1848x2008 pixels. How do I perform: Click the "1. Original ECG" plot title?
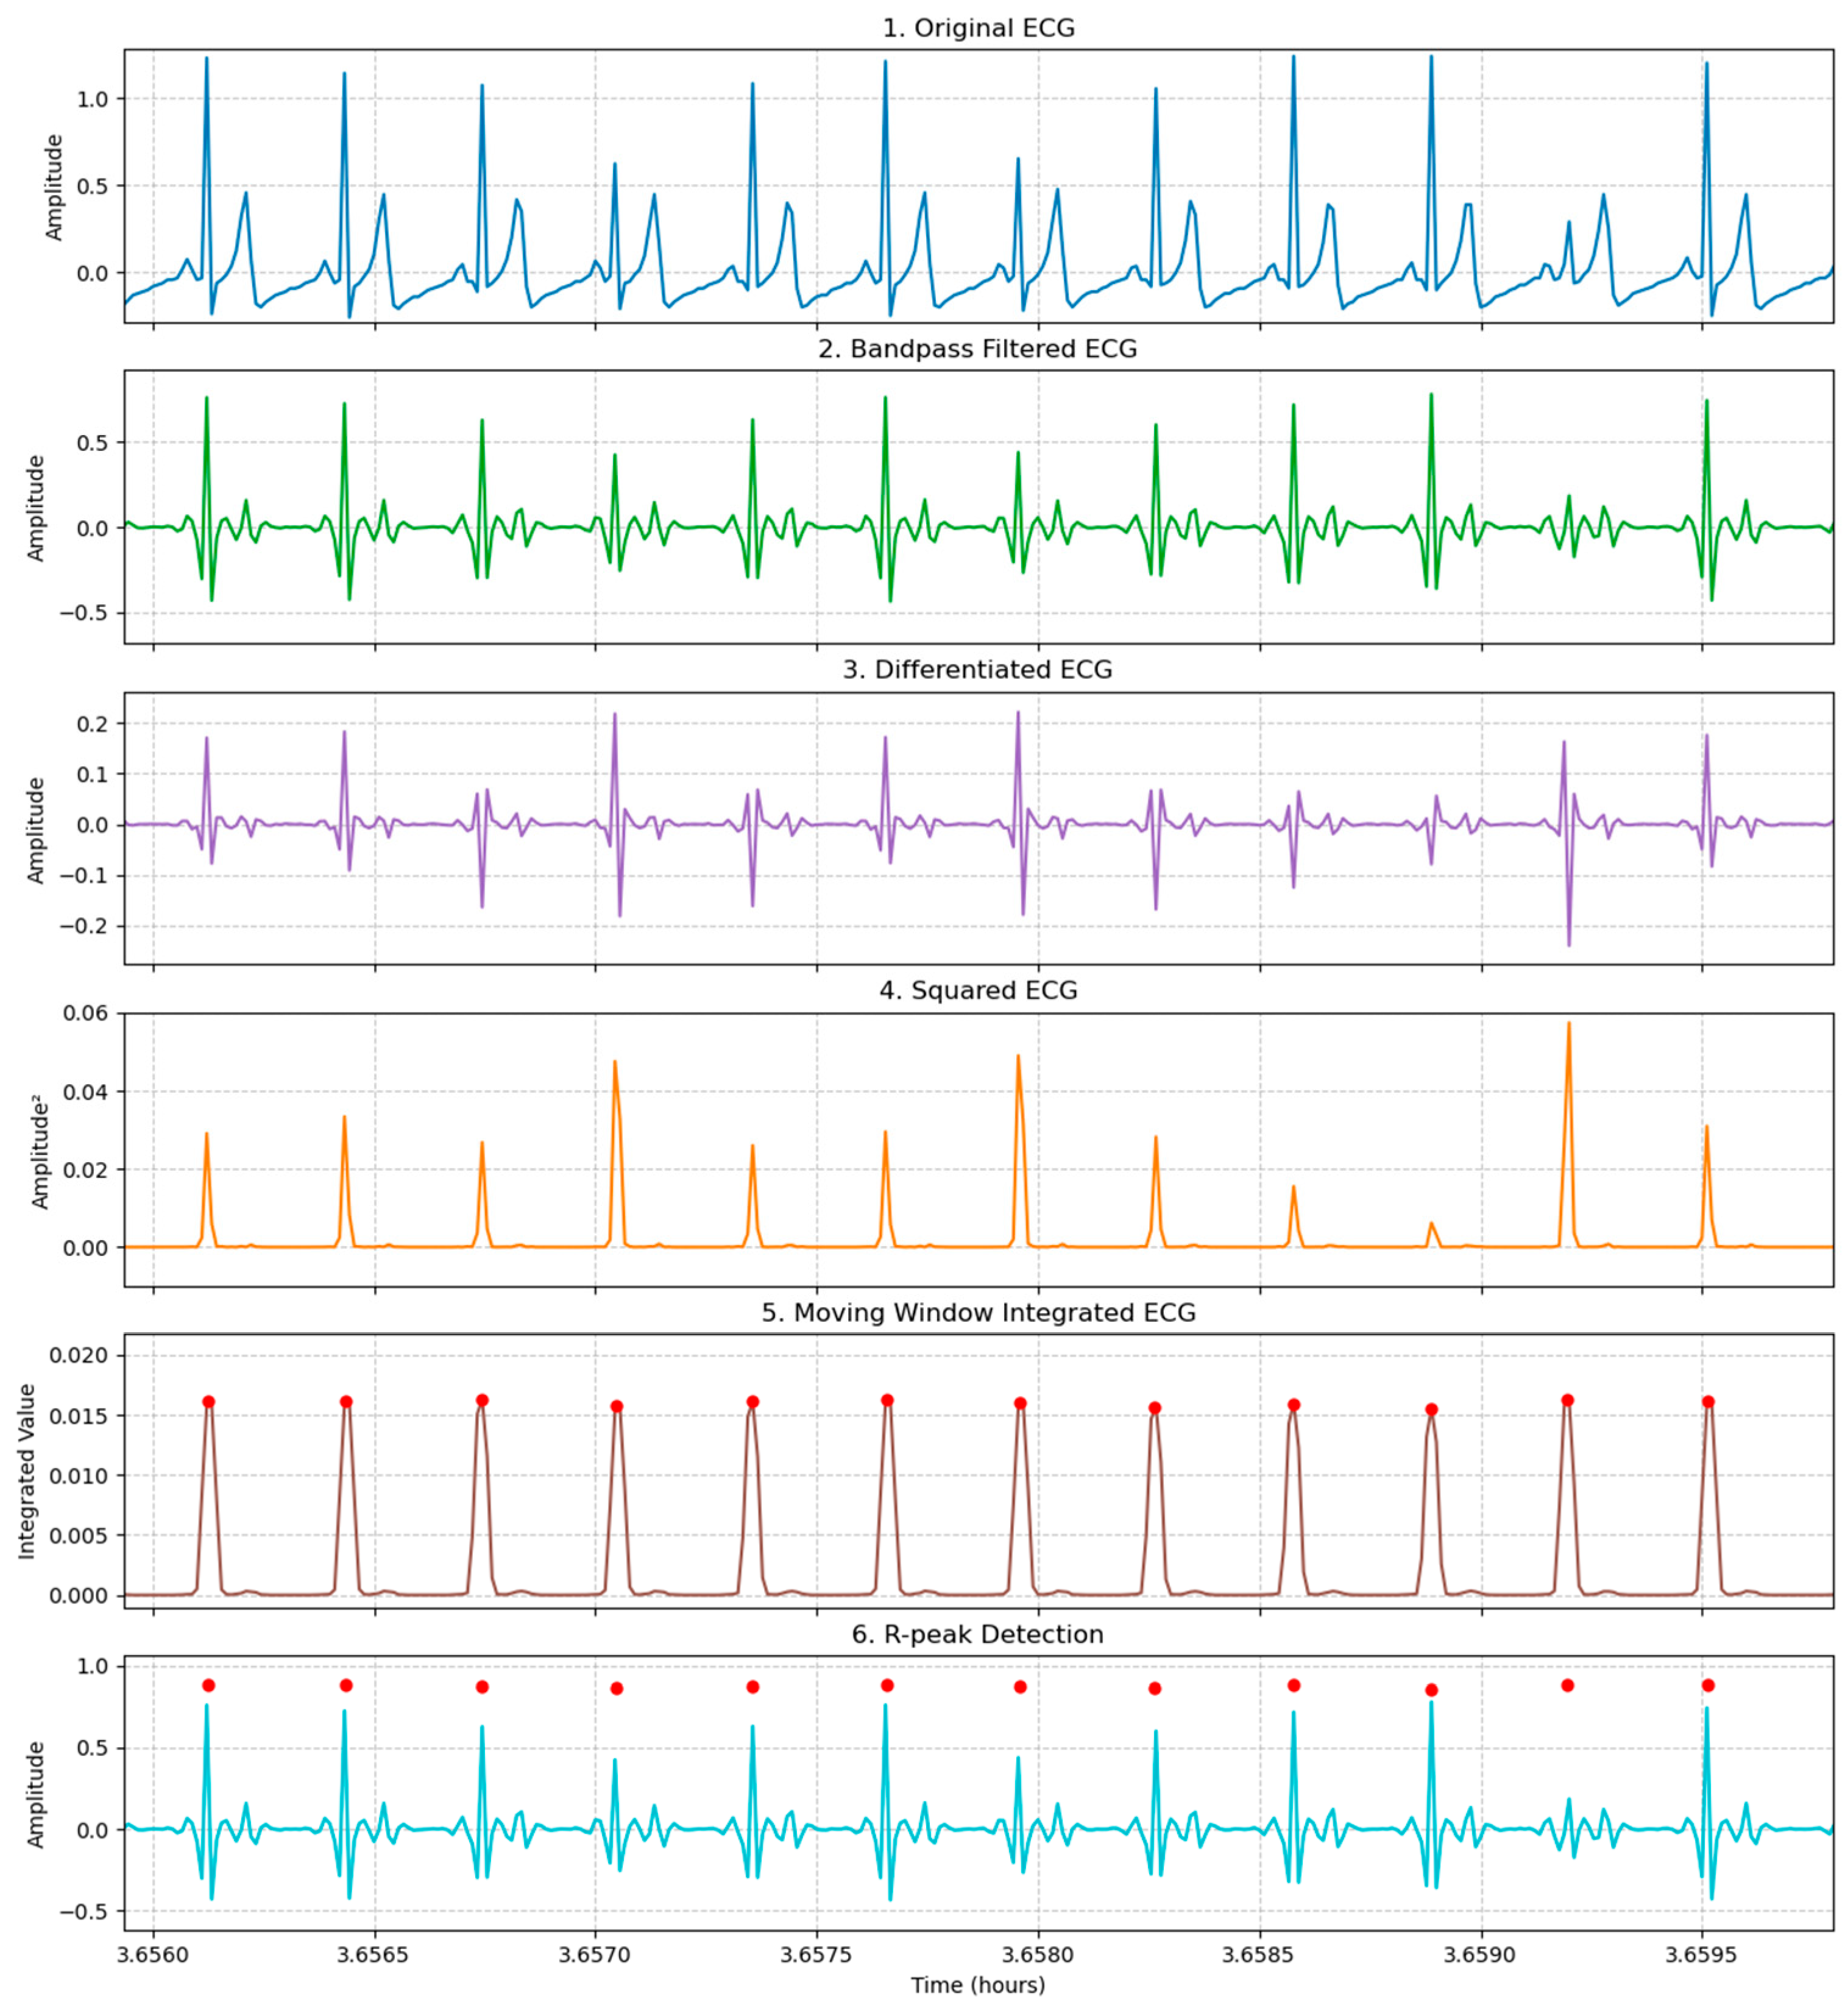point(978,28)
